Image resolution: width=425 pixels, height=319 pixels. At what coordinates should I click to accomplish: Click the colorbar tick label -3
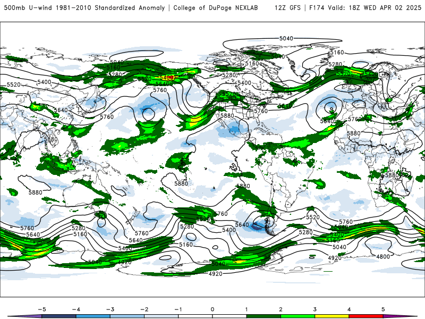tap(110, 309)
